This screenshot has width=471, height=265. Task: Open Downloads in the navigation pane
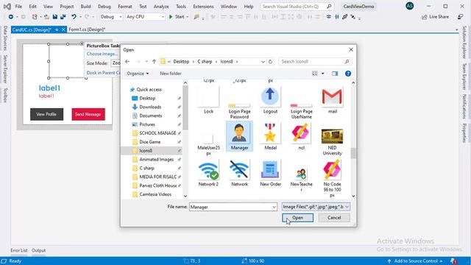pos(150,107)
